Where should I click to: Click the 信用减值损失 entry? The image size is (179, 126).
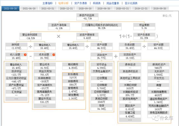coord(45,94)
